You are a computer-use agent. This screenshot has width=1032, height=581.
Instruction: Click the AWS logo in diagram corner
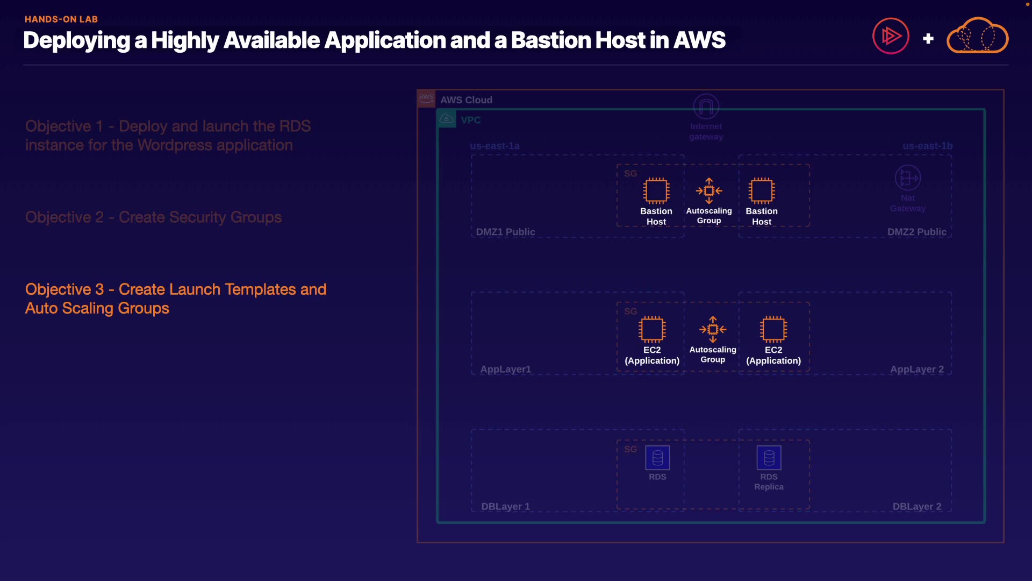pyautogui.click(x=426, y=98)
